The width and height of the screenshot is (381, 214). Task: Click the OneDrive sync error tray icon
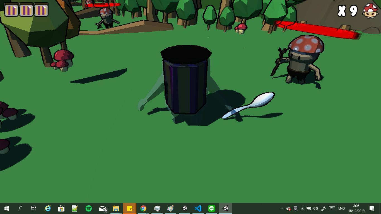[289, 208]
